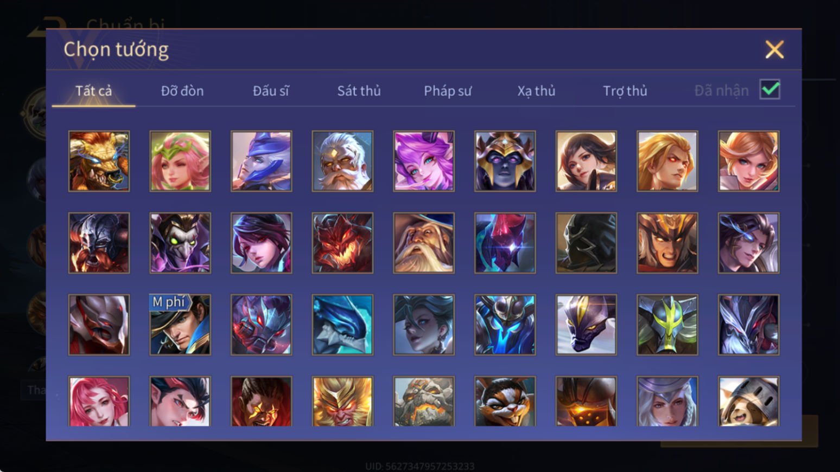Select the golden monkey king portrait
The image size is (840, 472).
coord(342,401)
